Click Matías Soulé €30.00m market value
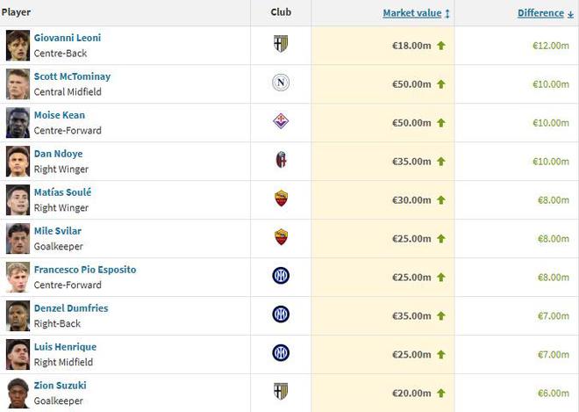 (x=411, y=199)
